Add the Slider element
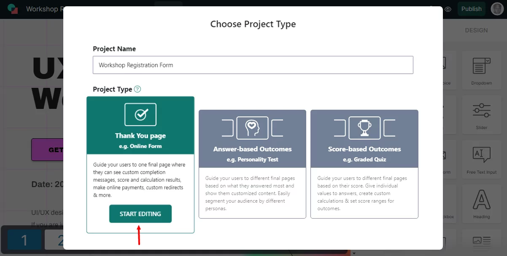 coord(481,115)
